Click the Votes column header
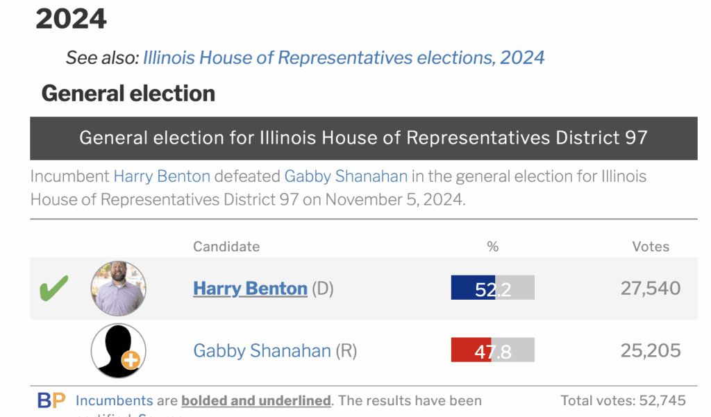This screenshot has height=417, width=711. [651, 246]
